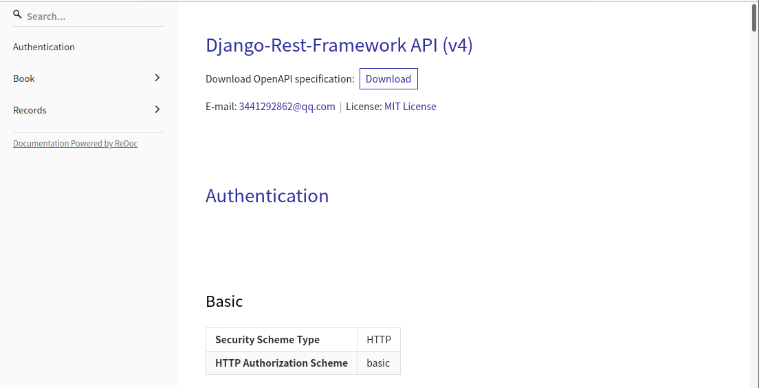Download the OpenAPI specification
Screen dimensions: 759x388
(x=388, y=79)
